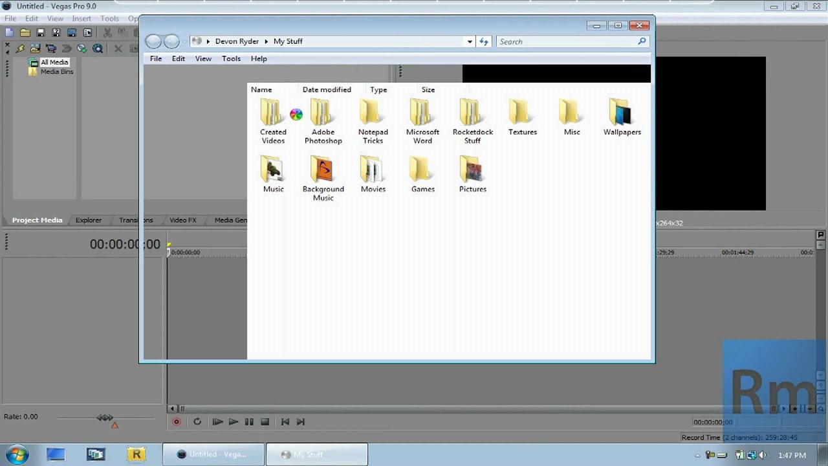
Task: Open the Microsoft Word folder
Action: click(422, 122)
